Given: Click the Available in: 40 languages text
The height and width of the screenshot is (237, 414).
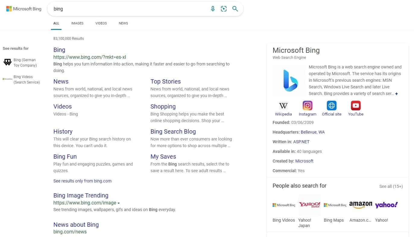Looking at the screenshot, I should tap(297, 151).
